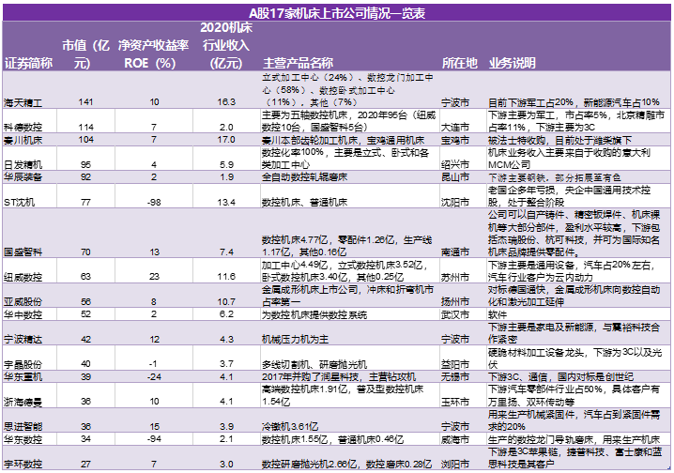Screen dimensions: 674x473
Task: Click the 净资产收益率 ROE header cell
Action: (x=153, y=54)
